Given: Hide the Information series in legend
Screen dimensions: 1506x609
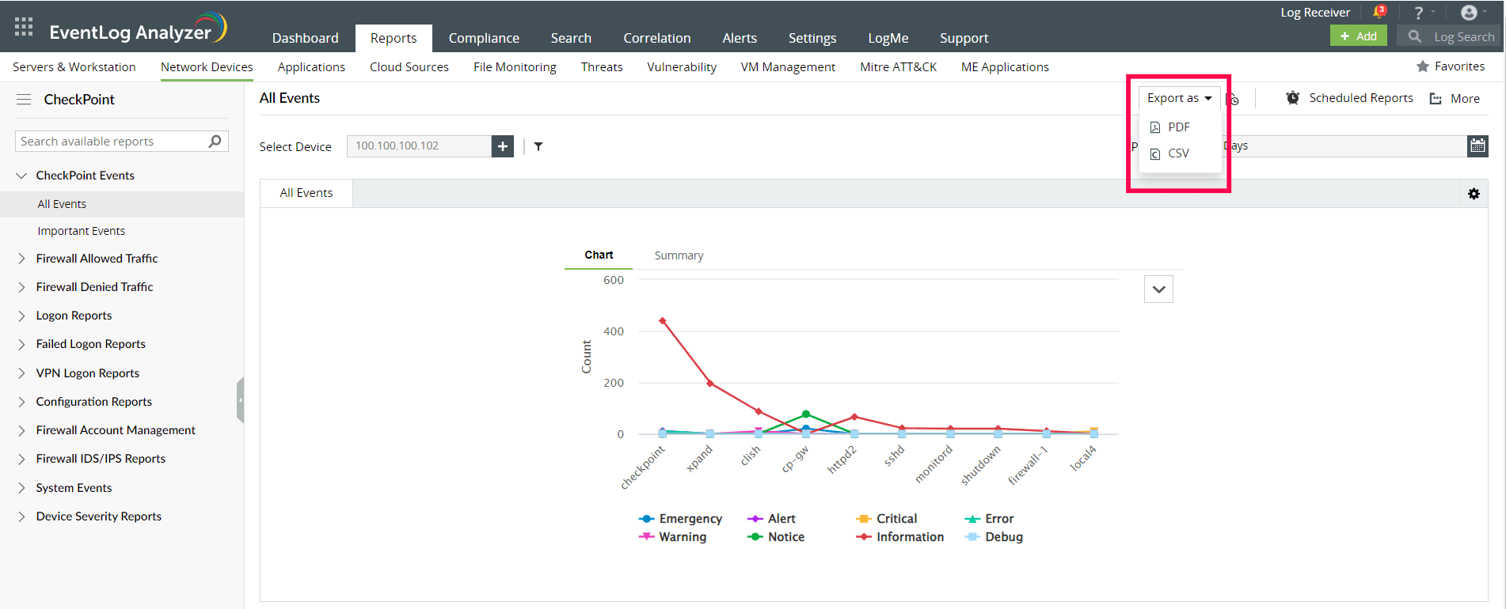Looking at the screenshot, I should pyautogui.click(x=909, y=537).
